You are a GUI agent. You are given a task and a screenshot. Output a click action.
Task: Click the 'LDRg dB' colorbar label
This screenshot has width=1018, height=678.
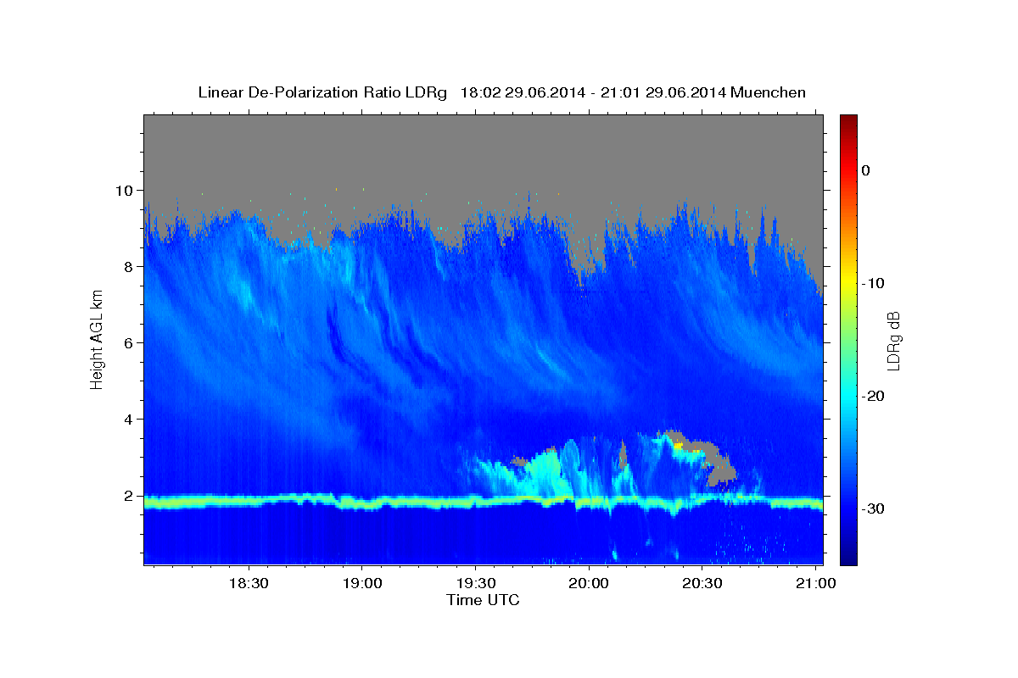coord(893,341)
